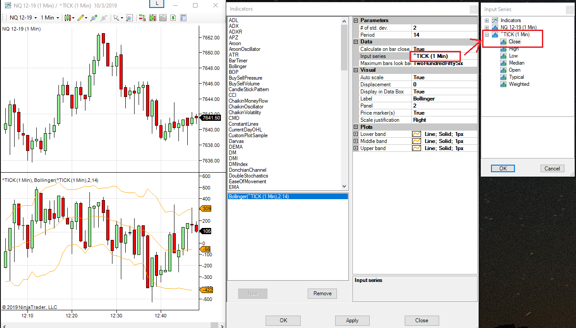Click the Label Bollinger value field
Image resolution: width=576 pixels, height=328 pixels.
[444, 99]
